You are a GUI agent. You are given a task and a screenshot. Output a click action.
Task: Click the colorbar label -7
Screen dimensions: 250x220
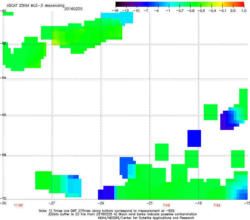click(x=146, y=11)
